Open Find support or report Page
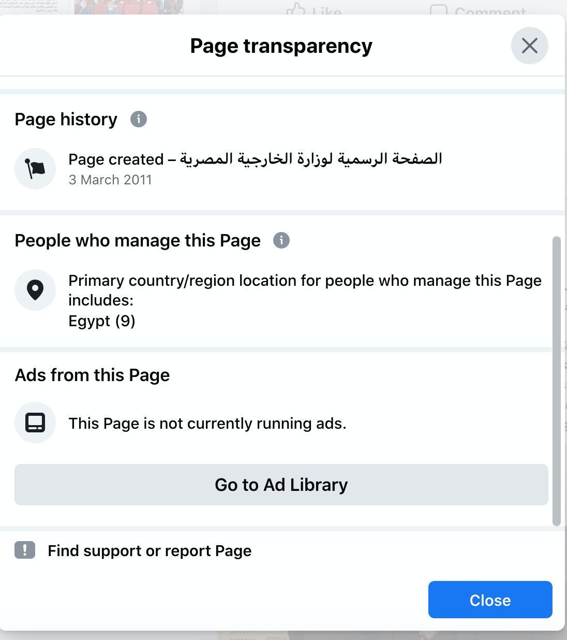Viewport: 567px width, 640px height. click(150, 550)
